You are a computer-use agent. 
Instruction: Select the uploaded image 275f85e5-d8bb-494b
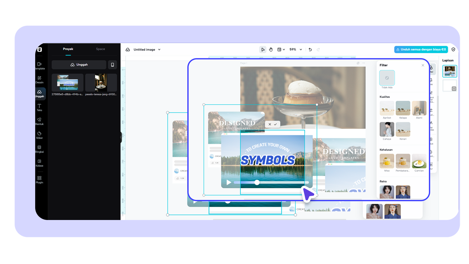pyautogui.click(x=67, y=82)
